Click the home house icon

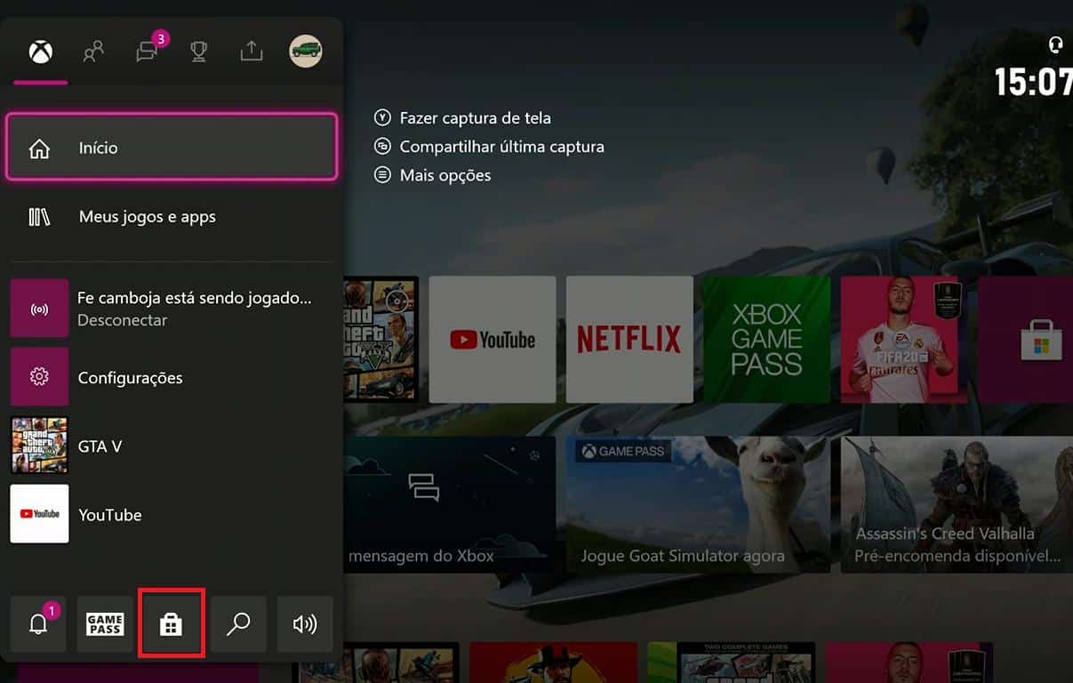click(39, 148)
